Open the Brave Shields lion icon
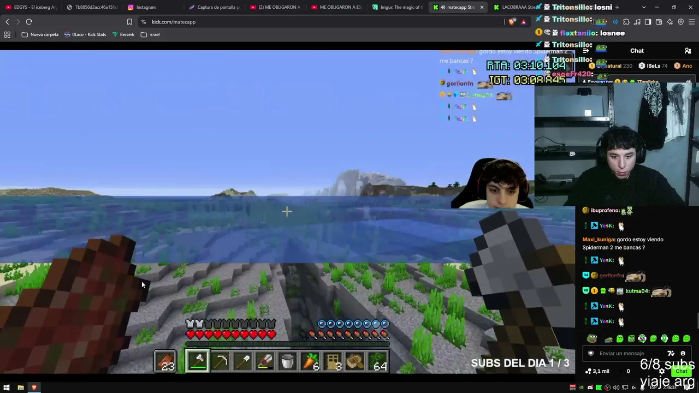 pyautogui.click(x=512, y=22)
